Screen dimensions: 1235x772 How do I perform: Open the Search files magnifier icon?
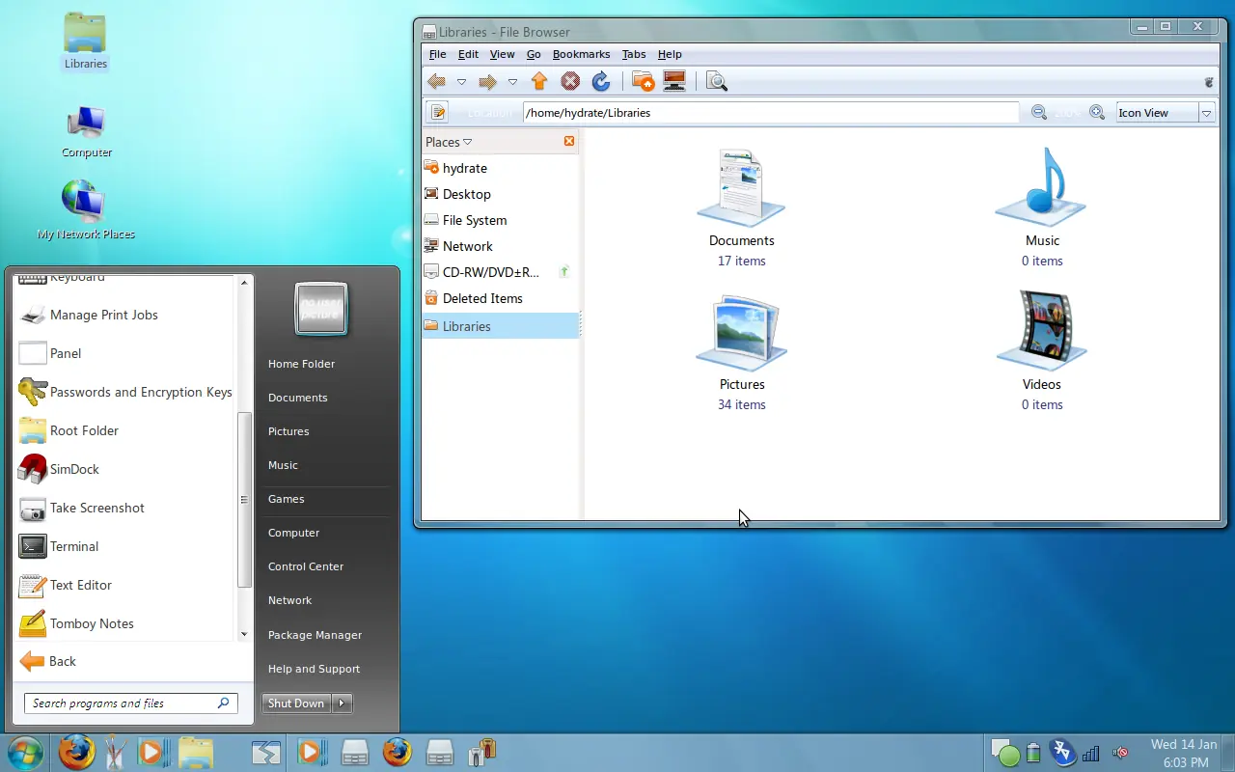tap(716, 82)
